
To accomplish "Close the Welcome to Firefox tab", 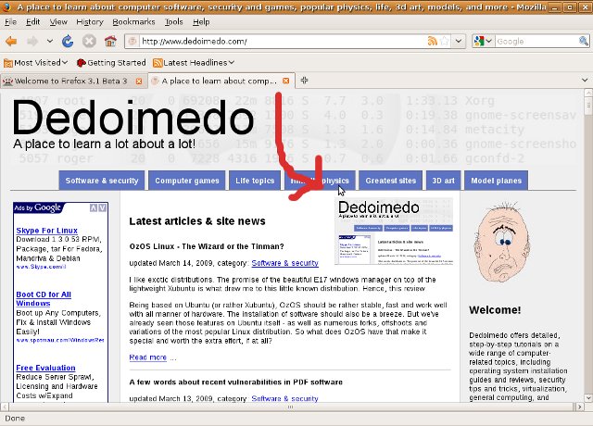I will 139,81.
